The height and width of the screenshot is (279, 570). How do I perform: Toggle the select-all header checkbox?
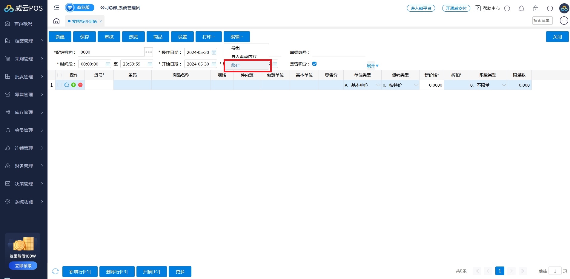point(59,75)
